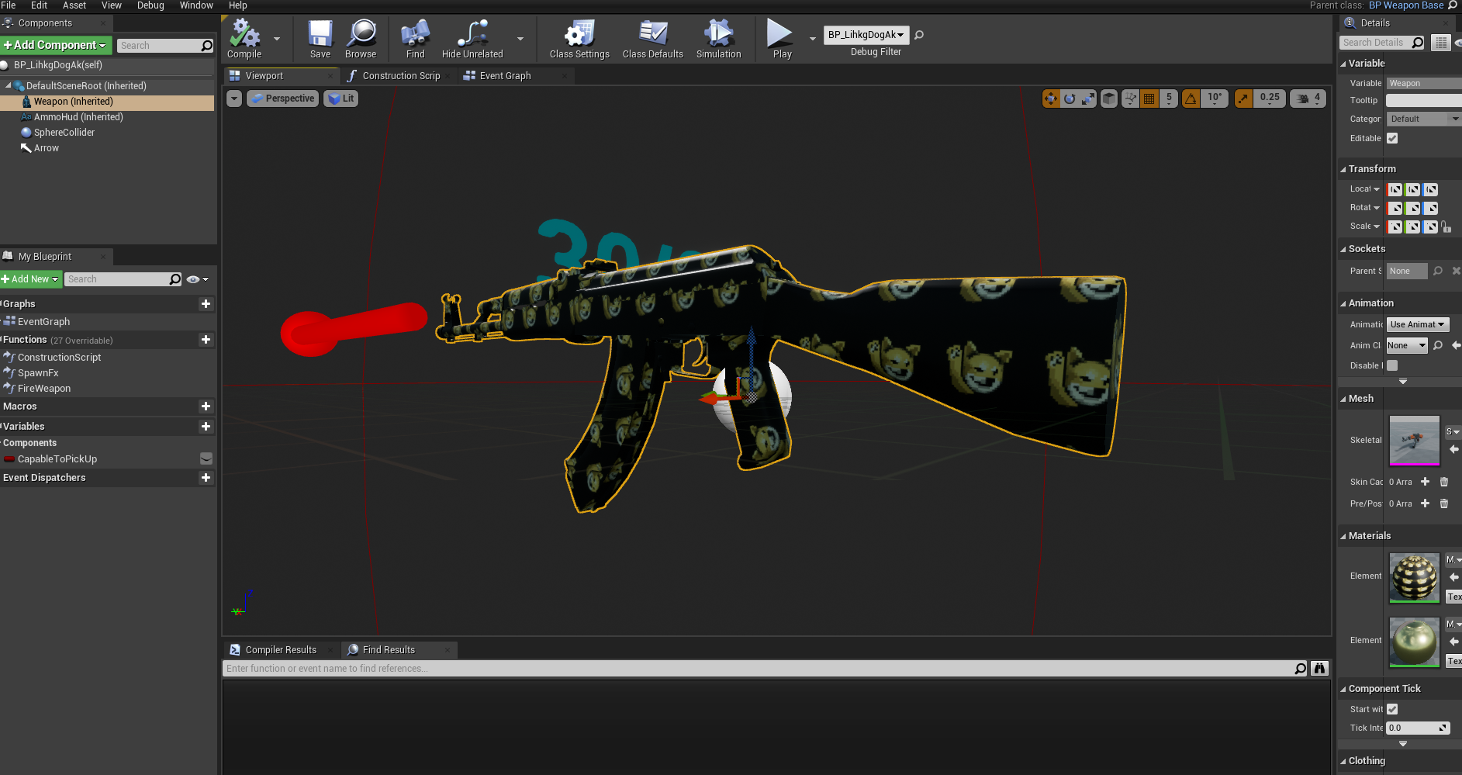Image resolution: width=1462 pixels, height=775 pixels.
Task: Open EventGraph in My Blueprint
Action: pos(43,322)
